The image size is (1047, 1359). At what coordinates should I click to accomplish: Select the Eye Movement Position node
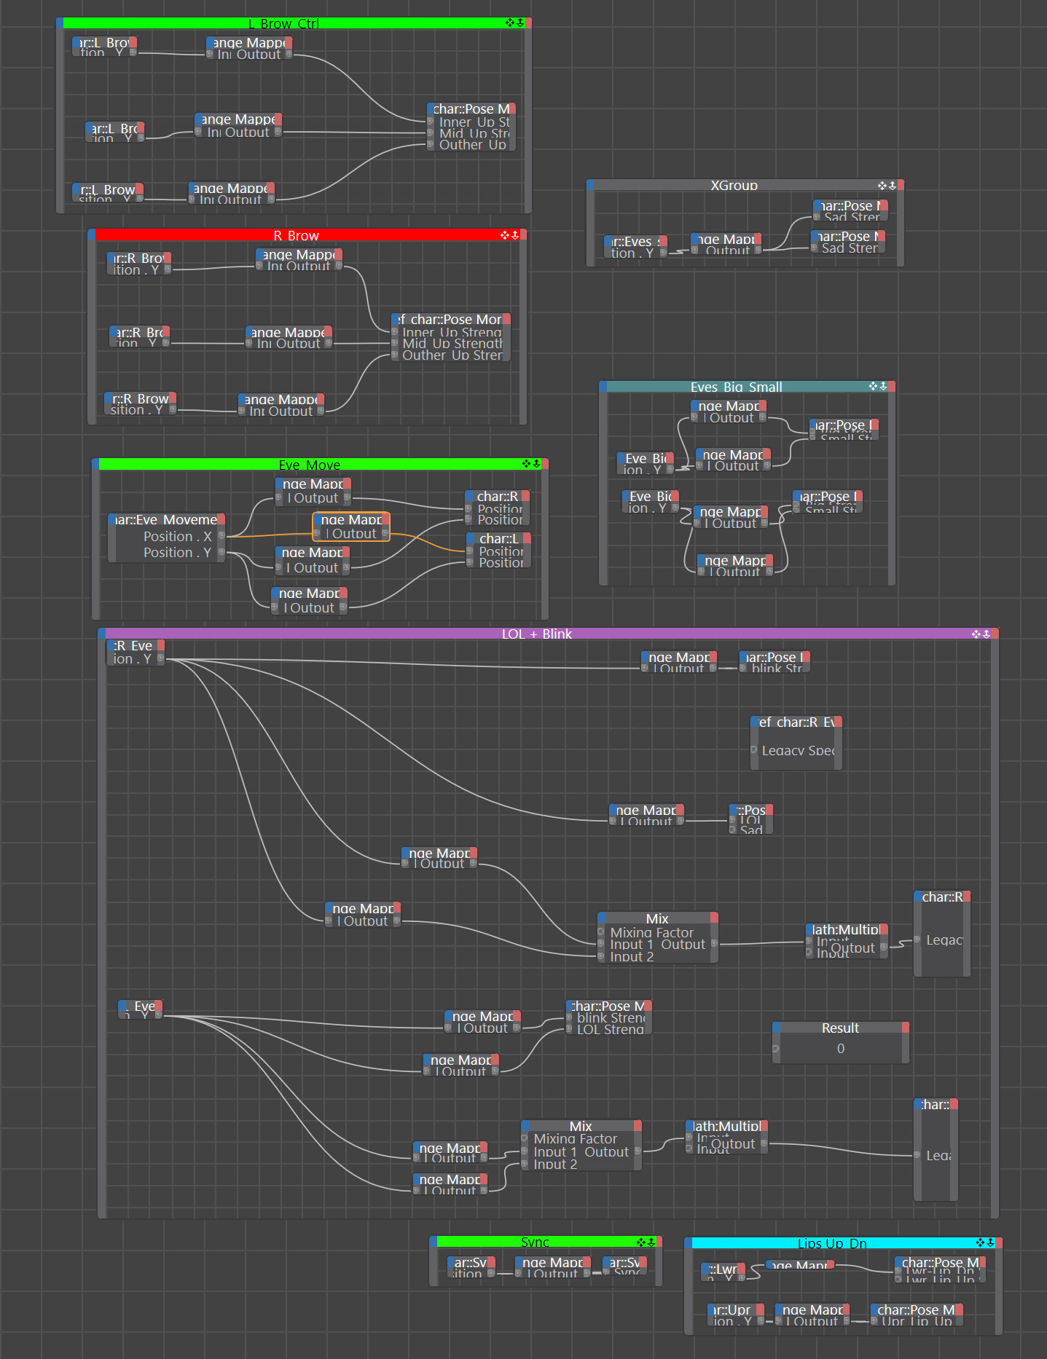167,537
